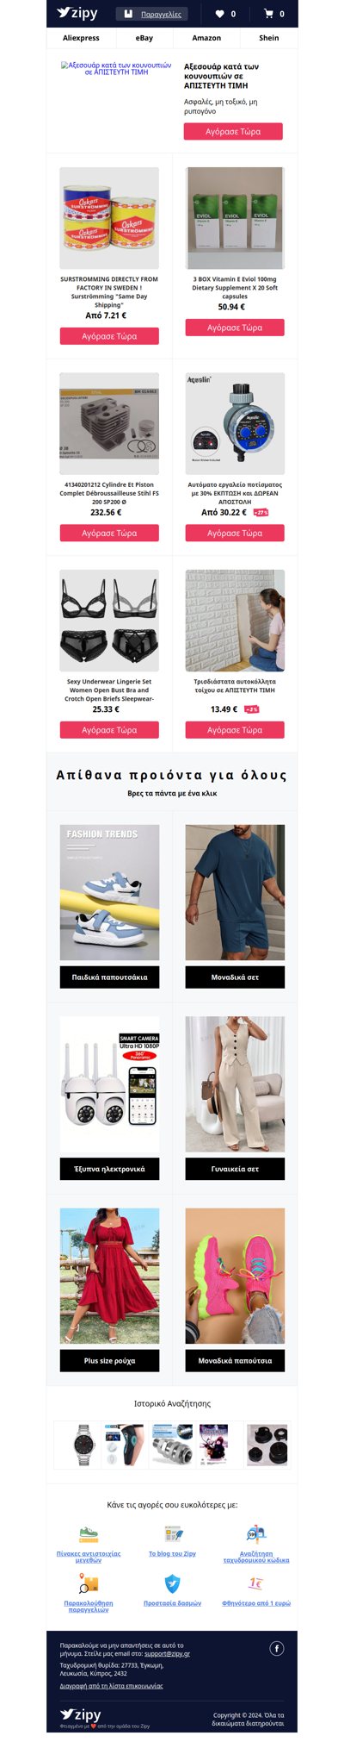Select the Amazon tab
Screen dimensions: 344x1742
[x=206, y=38]
